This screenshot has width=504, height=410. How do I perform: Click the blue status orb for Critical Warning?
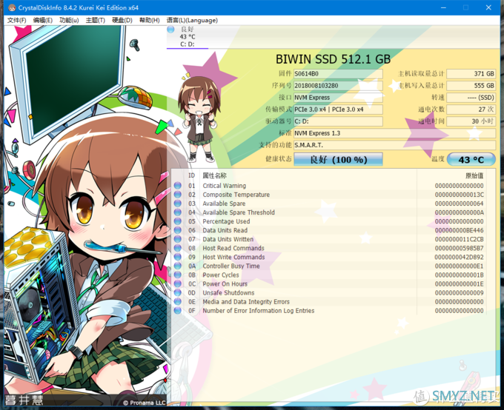pyautogui.click(x=178, y=186)
